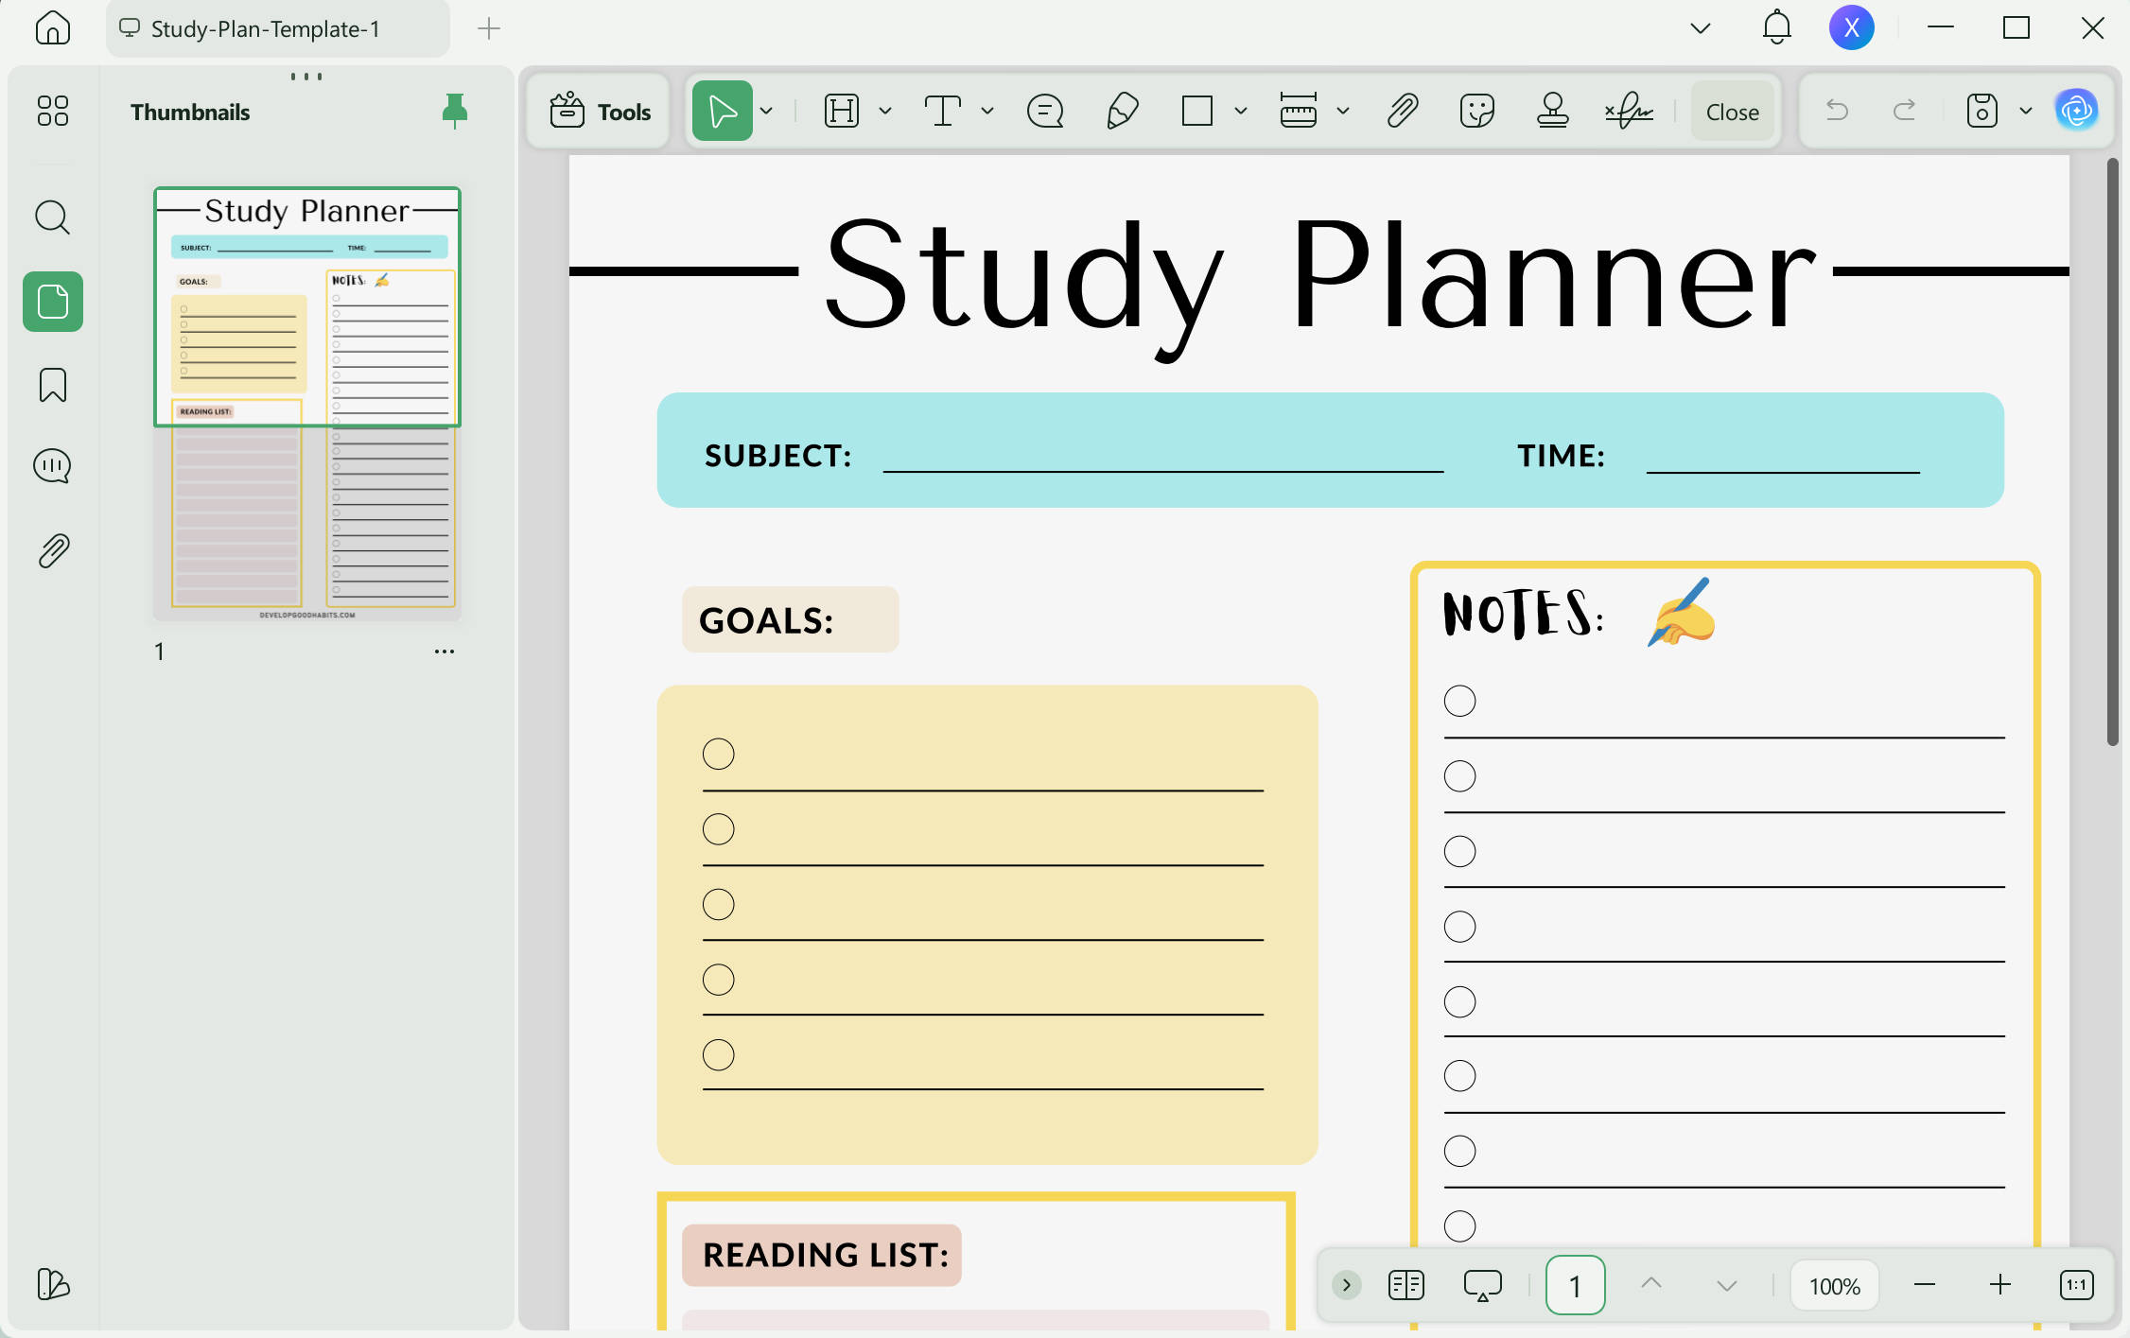
Task: Open the Tools menu button
Action: pos(600,112)
